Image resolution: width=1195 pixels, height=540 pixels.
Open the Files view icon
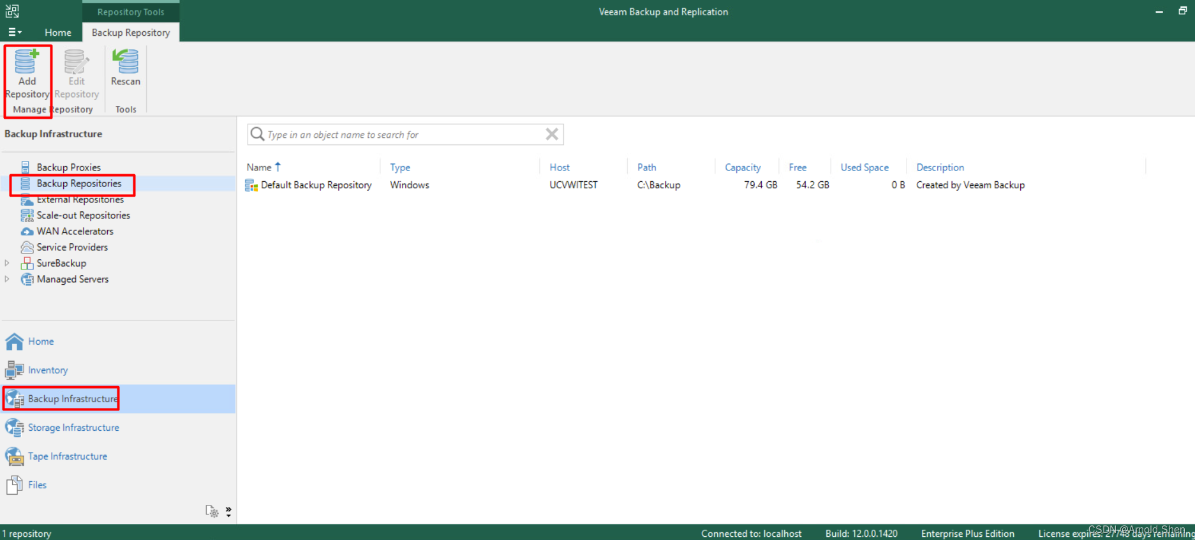click(14, 485)
